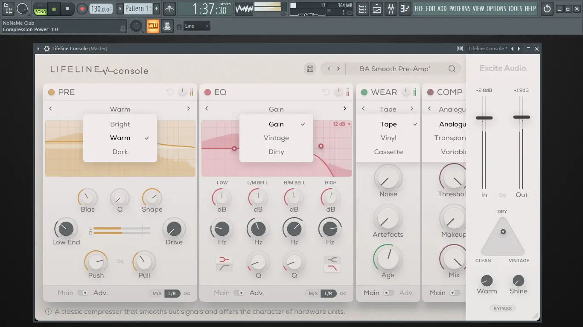Click the tempo 130.000 field
The image size is (583, 327).
(101, 9)
